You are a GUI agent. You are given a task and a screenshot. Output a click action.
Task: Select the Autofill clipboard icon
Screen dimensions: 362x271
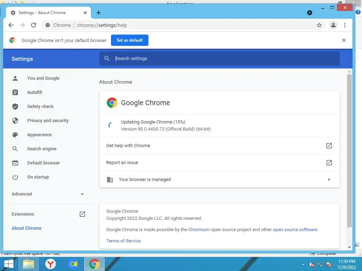coord(15,92)
